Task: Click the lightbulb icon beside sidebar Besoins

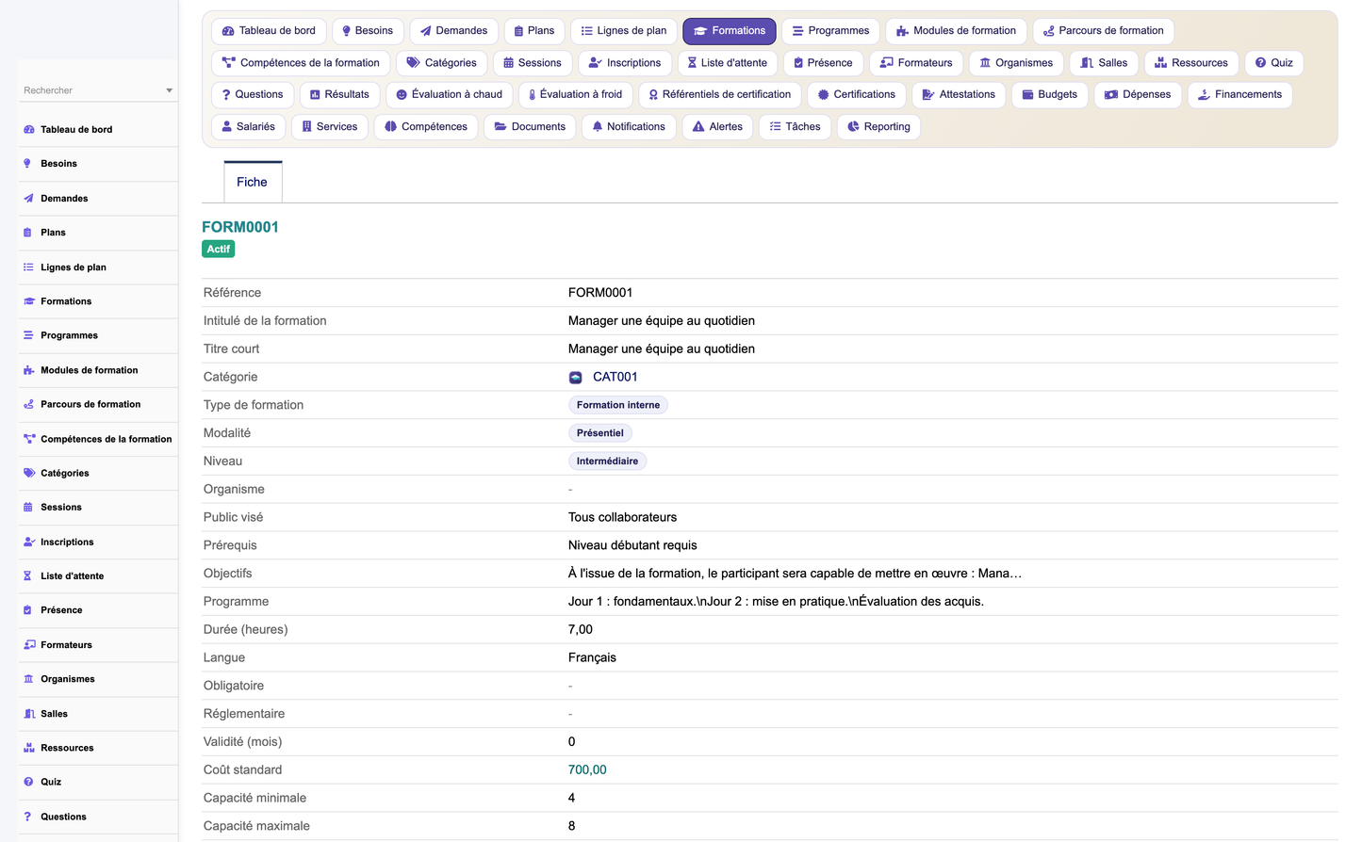Action: pos(27,164)
